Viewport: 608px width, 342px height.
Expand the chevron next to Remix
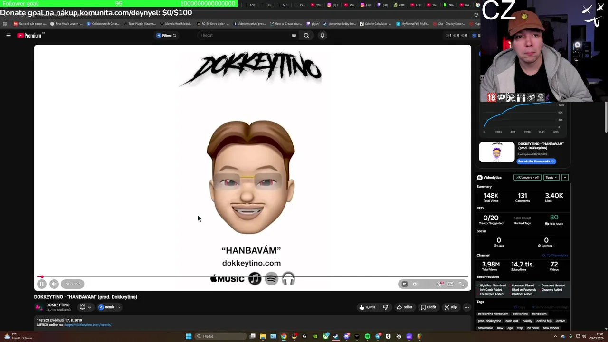tap(119, 307)
